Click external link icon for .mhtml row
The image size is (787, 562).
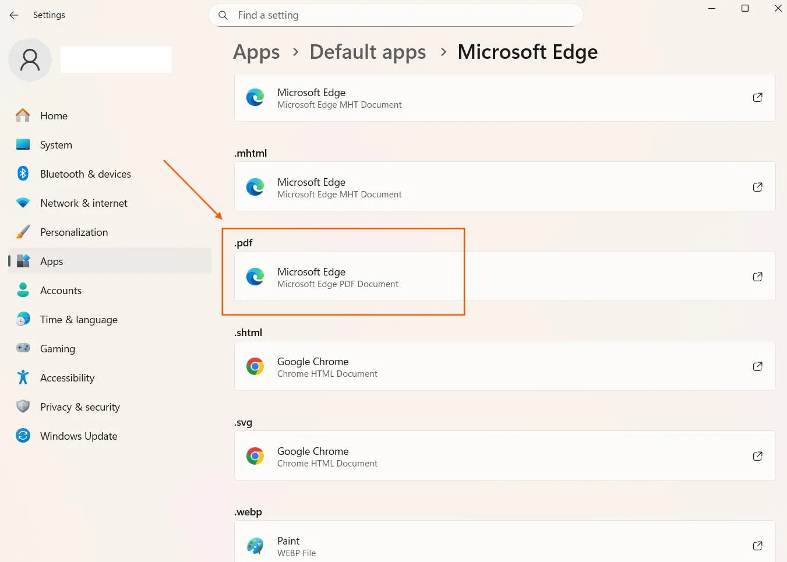coord(757,187)
